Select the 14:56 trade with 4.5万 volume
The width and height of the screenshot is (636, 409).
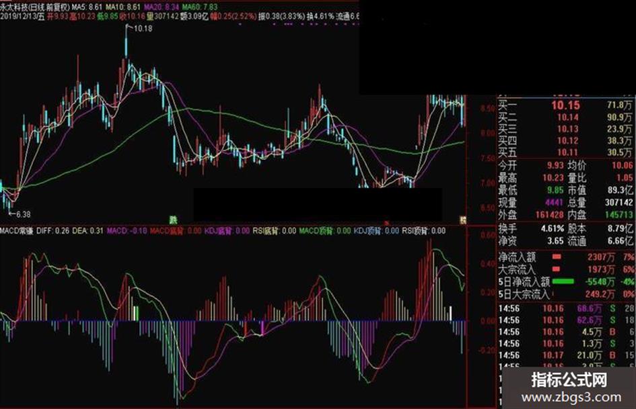point(566,332)
